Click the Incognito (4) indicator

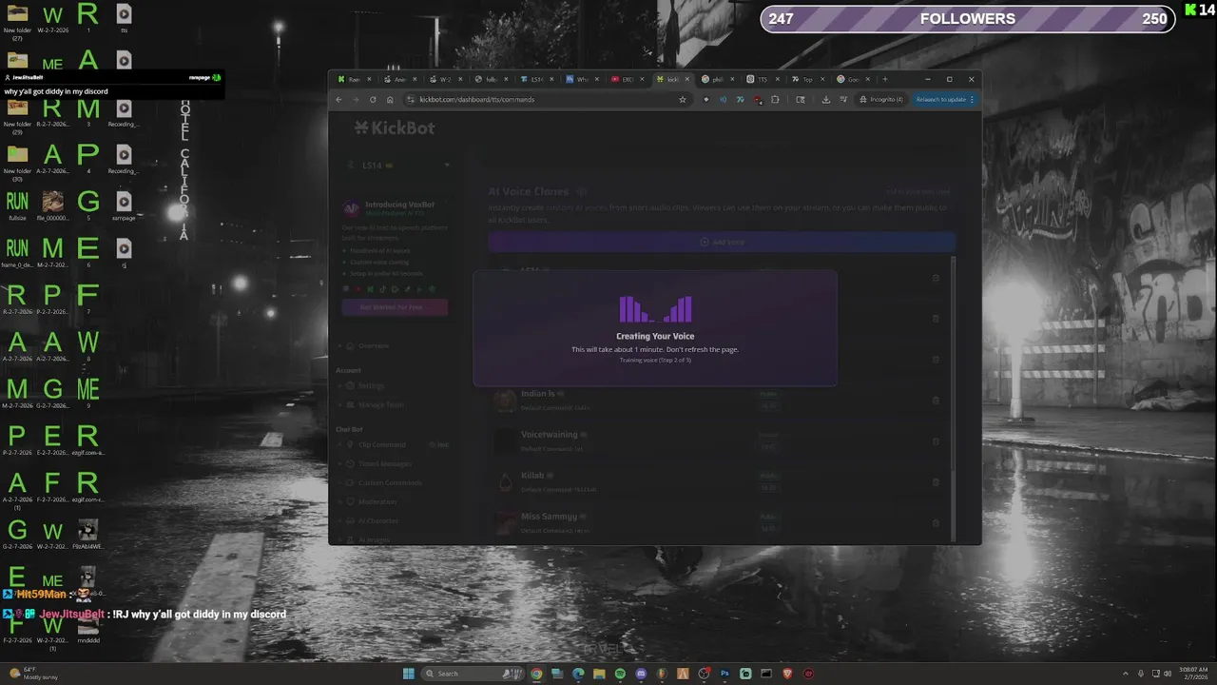point(881,99)
